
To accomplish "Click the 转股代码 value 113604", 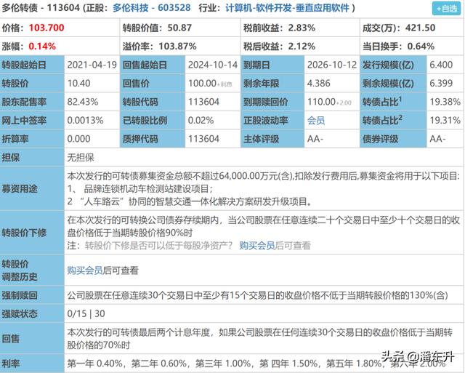I will pos(203,102).
